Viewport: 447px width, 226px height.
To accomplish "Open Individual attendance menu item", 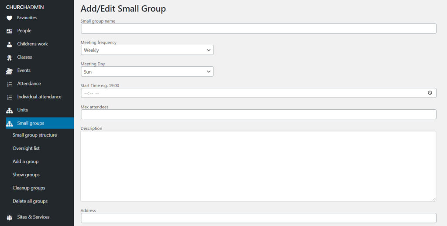I will (x=39, y=97).
